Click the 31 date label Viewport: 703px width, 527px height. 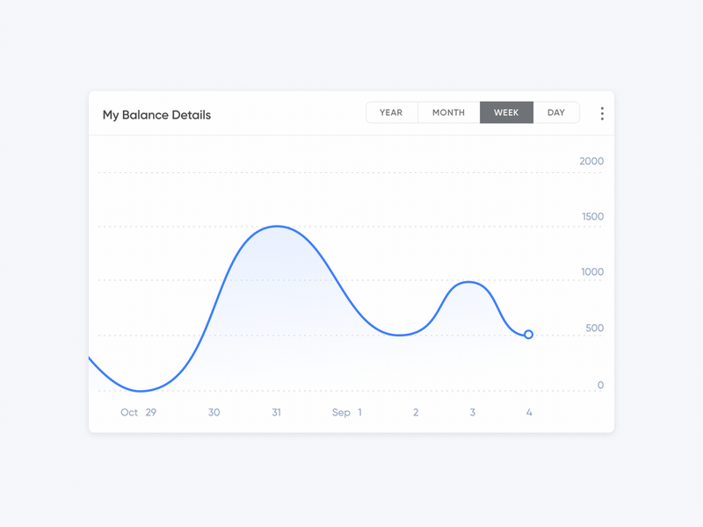(277, 412)
